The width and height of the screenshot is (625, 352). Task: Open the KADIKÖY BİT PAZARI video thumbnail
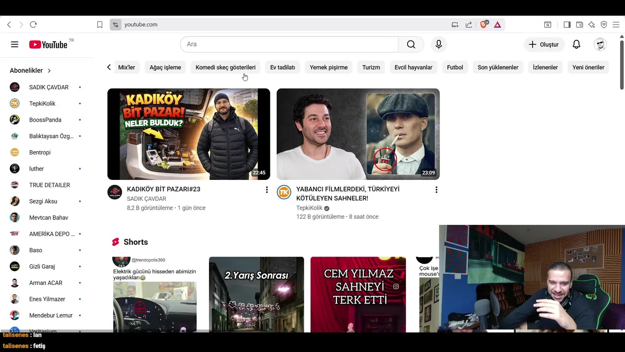click(x=188, y=134)
